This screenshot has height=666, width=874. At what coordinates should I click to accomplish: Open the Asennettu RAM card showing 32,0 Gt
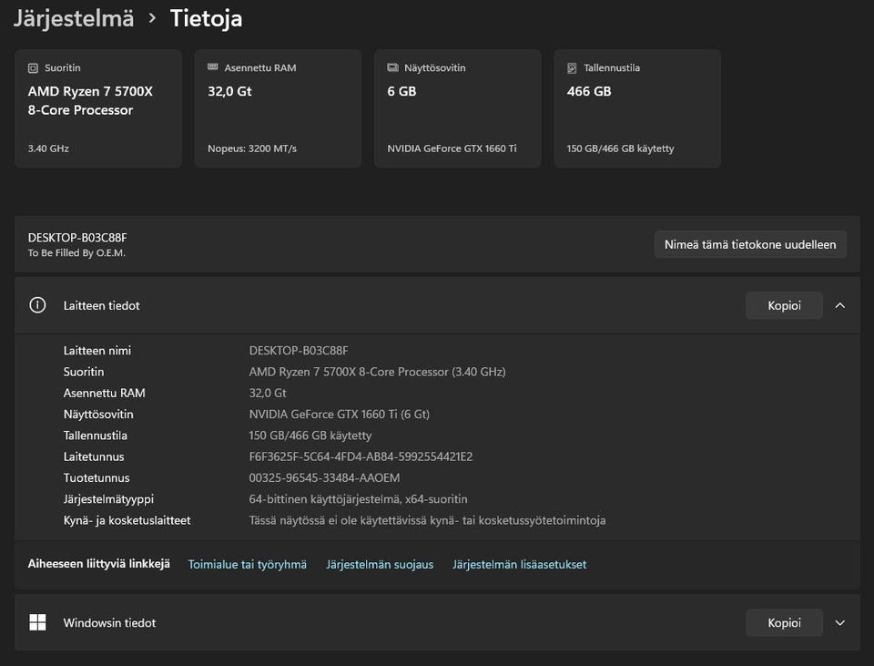tap(278, 108)
